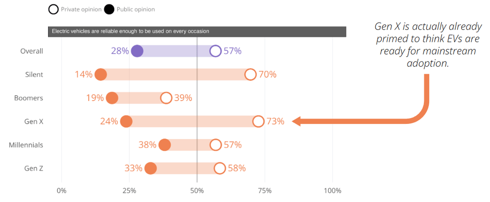Select Millennials private opinion 57% circle
The image size is (490, 202).
215,145
